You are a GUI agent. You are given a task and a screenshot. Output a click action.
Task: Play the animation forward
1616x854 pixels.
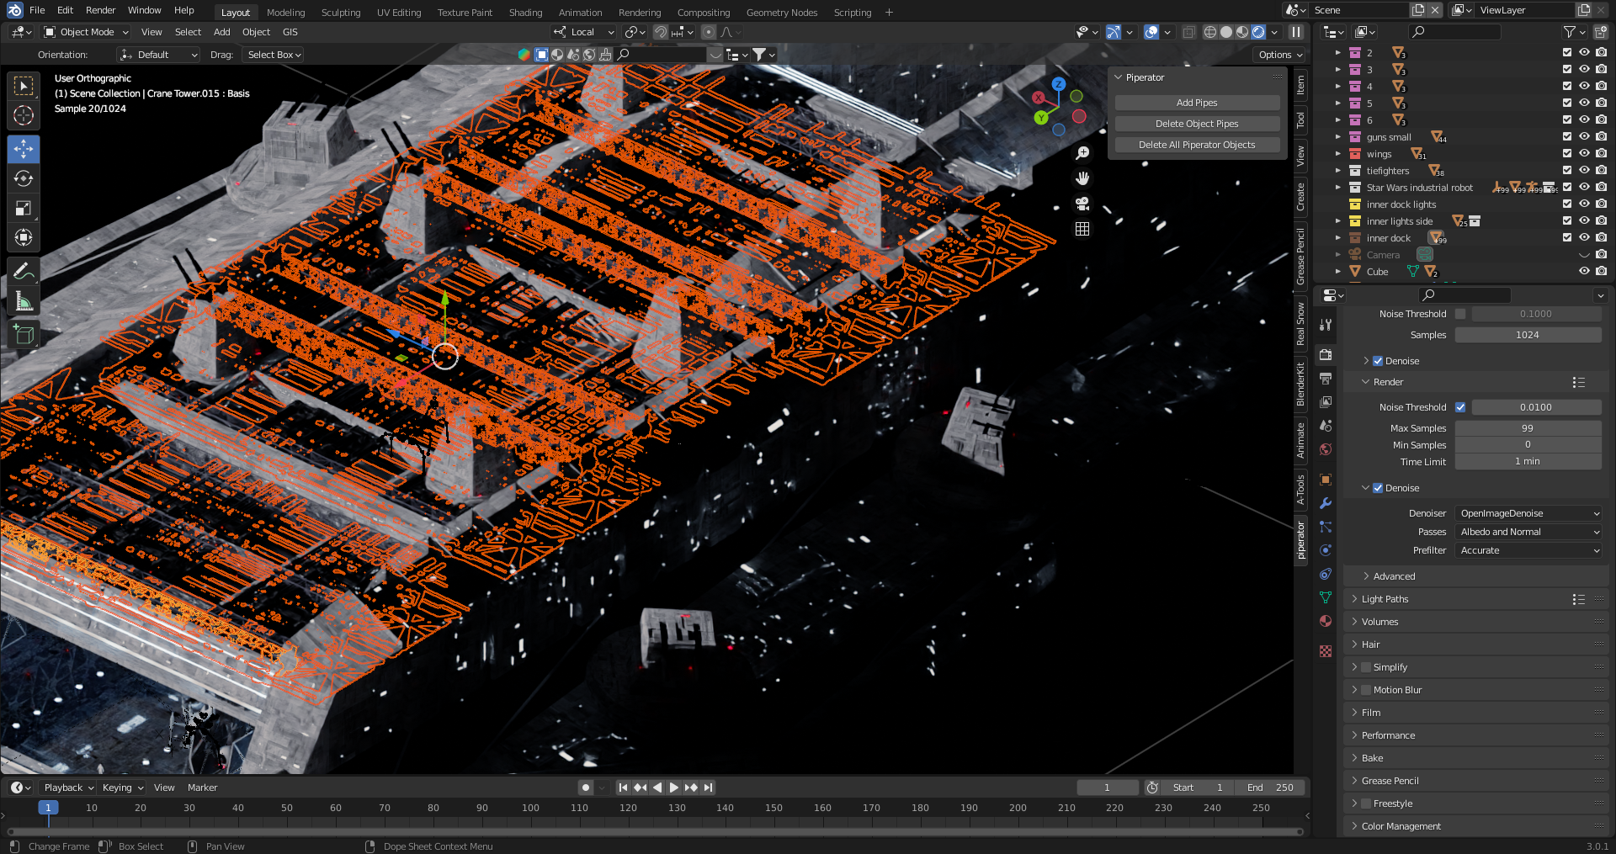(673, 788)
